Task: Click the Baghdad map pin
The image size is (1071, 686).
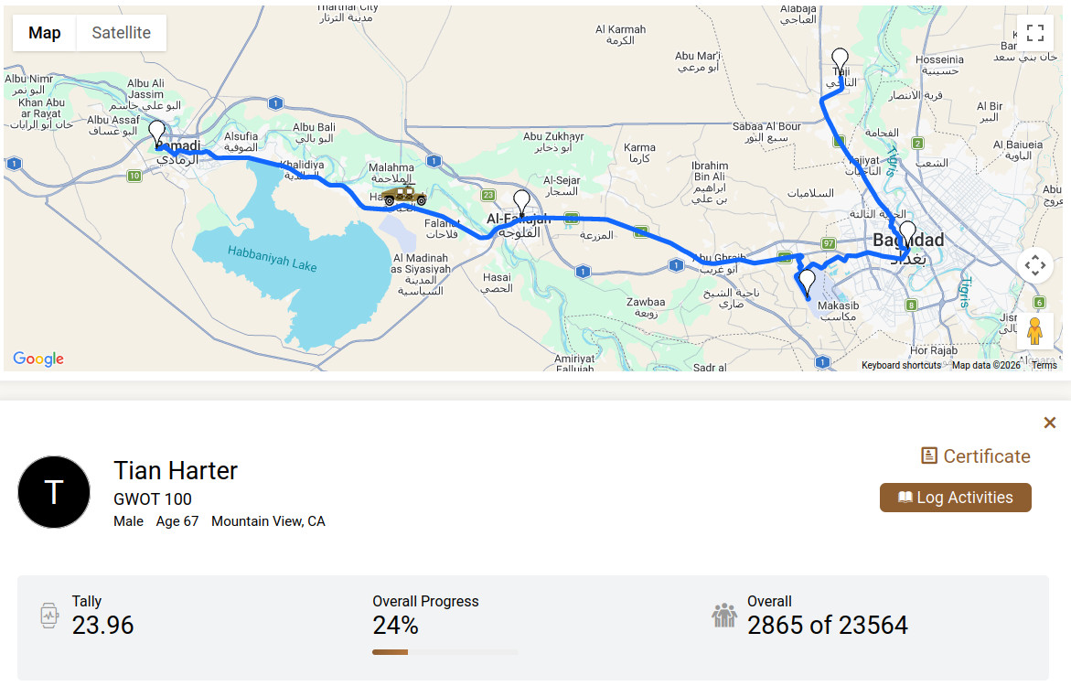Action: coord(906,232)
